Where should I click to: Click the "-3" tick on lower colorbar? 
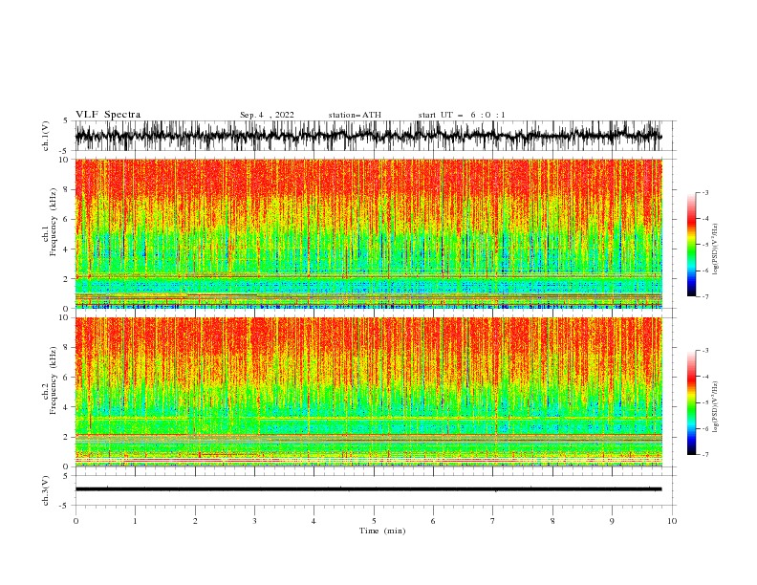704,351
